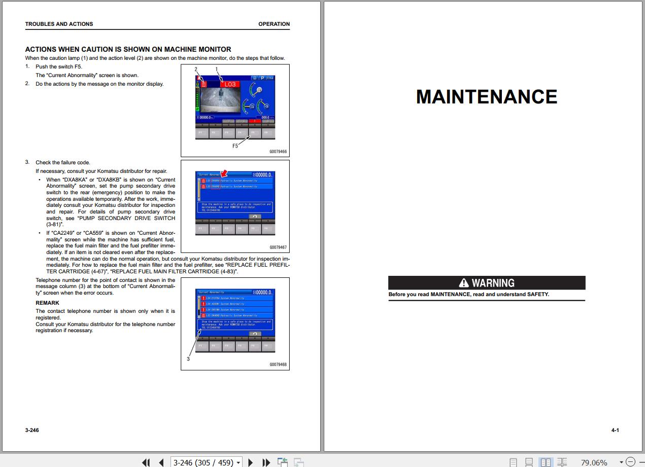This screenshot has height=467, width=645.
Task: Click the previous view navigation icon
Action: click(x=282, y=462)
